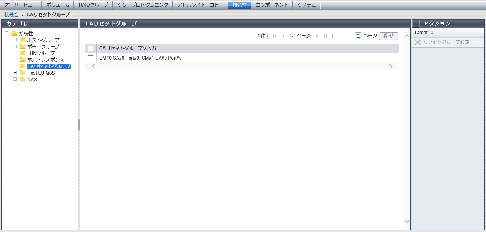Click the LUNグループ folder icon
Image resolution: width=486 pixels, height=232 pixels.
22,53
